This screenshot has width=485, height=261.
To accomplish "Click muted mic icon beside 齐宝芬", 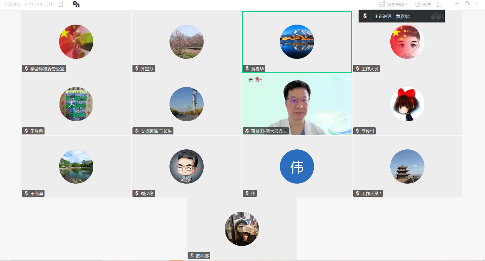I will 137,69.
